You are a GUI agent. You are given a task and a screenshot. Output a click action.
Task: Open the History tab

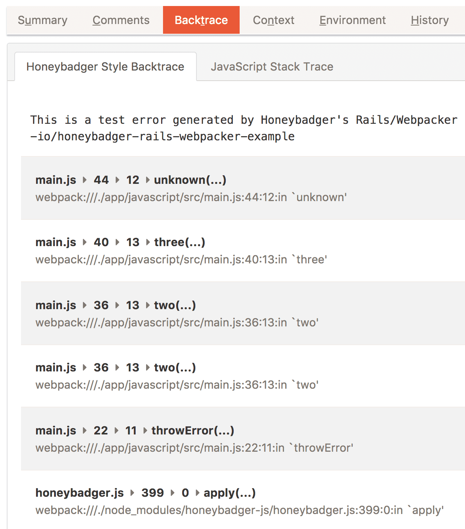tap(430, 20)
